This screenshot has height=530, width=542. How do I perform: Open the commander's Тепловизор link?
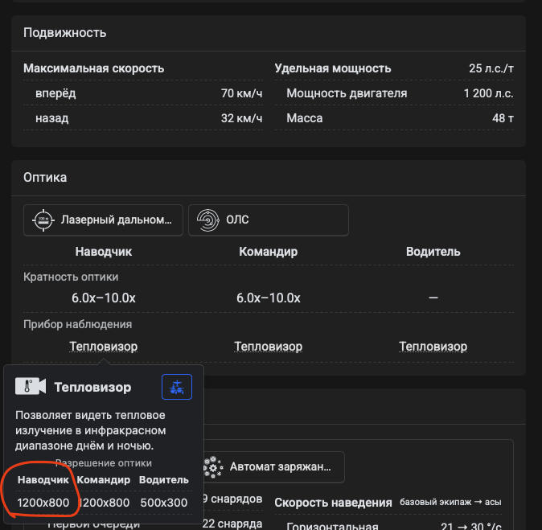coord(268,347)
